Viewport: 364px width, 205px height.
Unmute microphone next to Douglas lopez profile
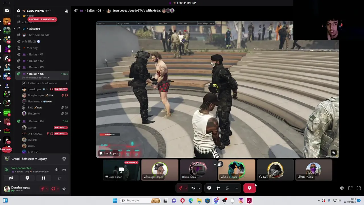(x=43, y=189)
